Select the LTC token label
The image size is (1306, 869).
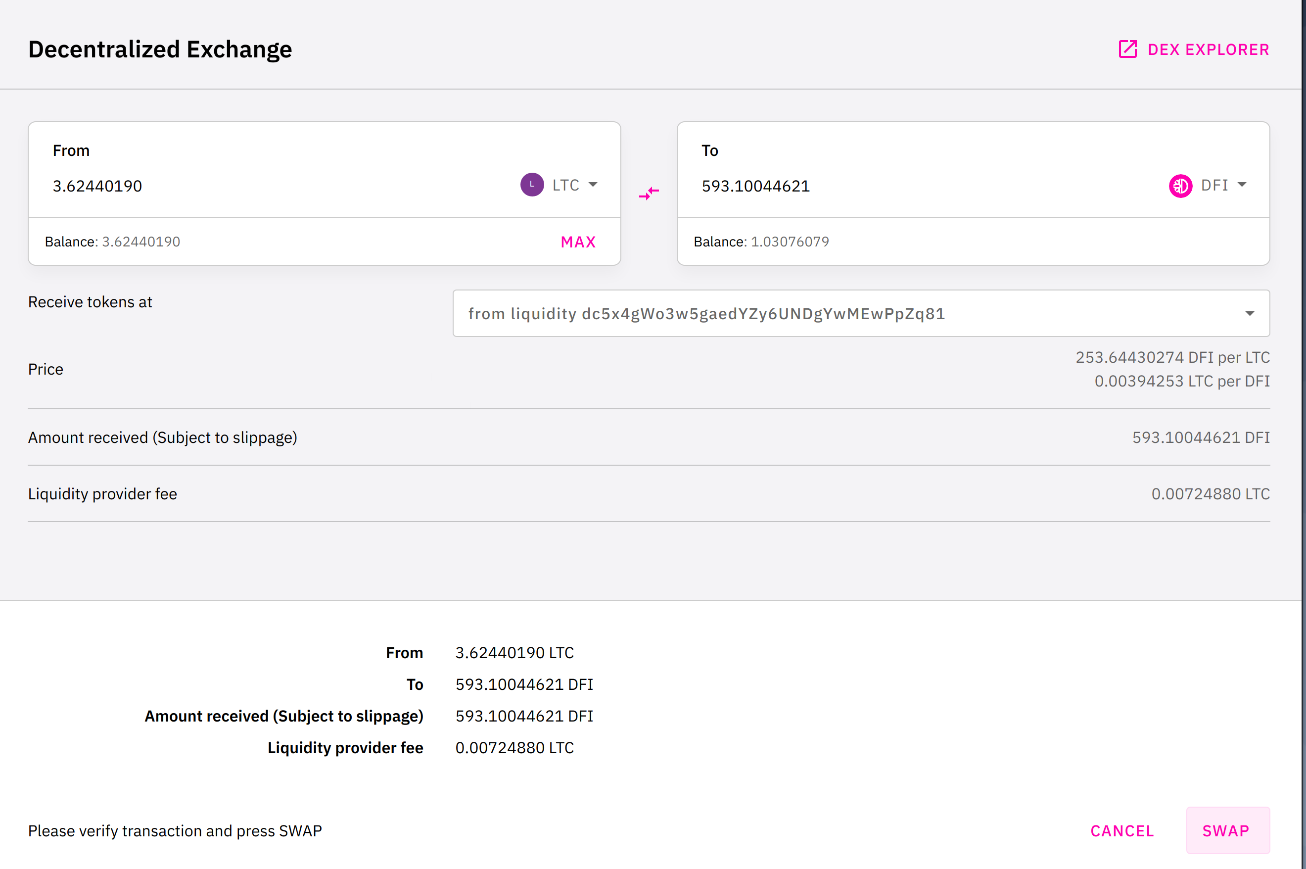click(x=565, y=185)
